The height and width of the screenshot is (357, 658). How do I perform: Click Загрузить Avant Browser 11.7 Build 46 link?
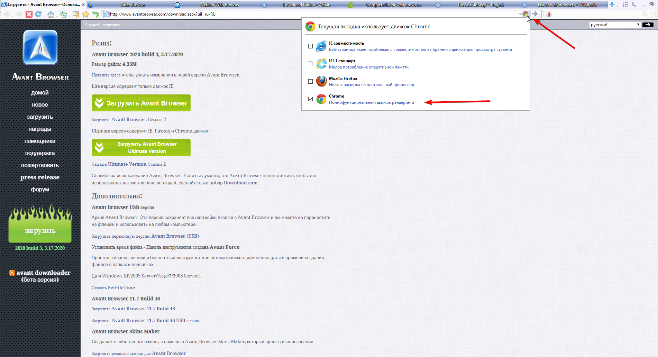point(133,309)
